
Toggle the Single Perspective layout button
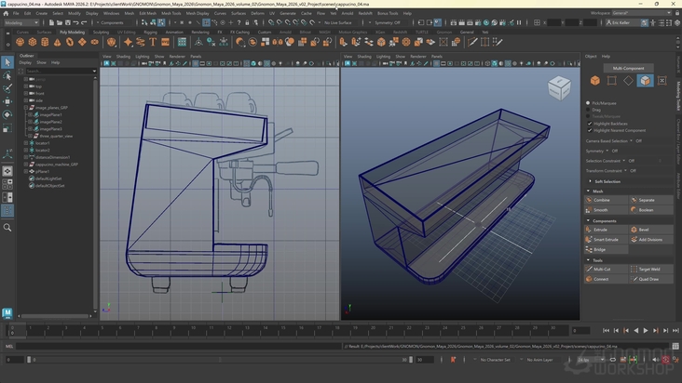(7, 171)
